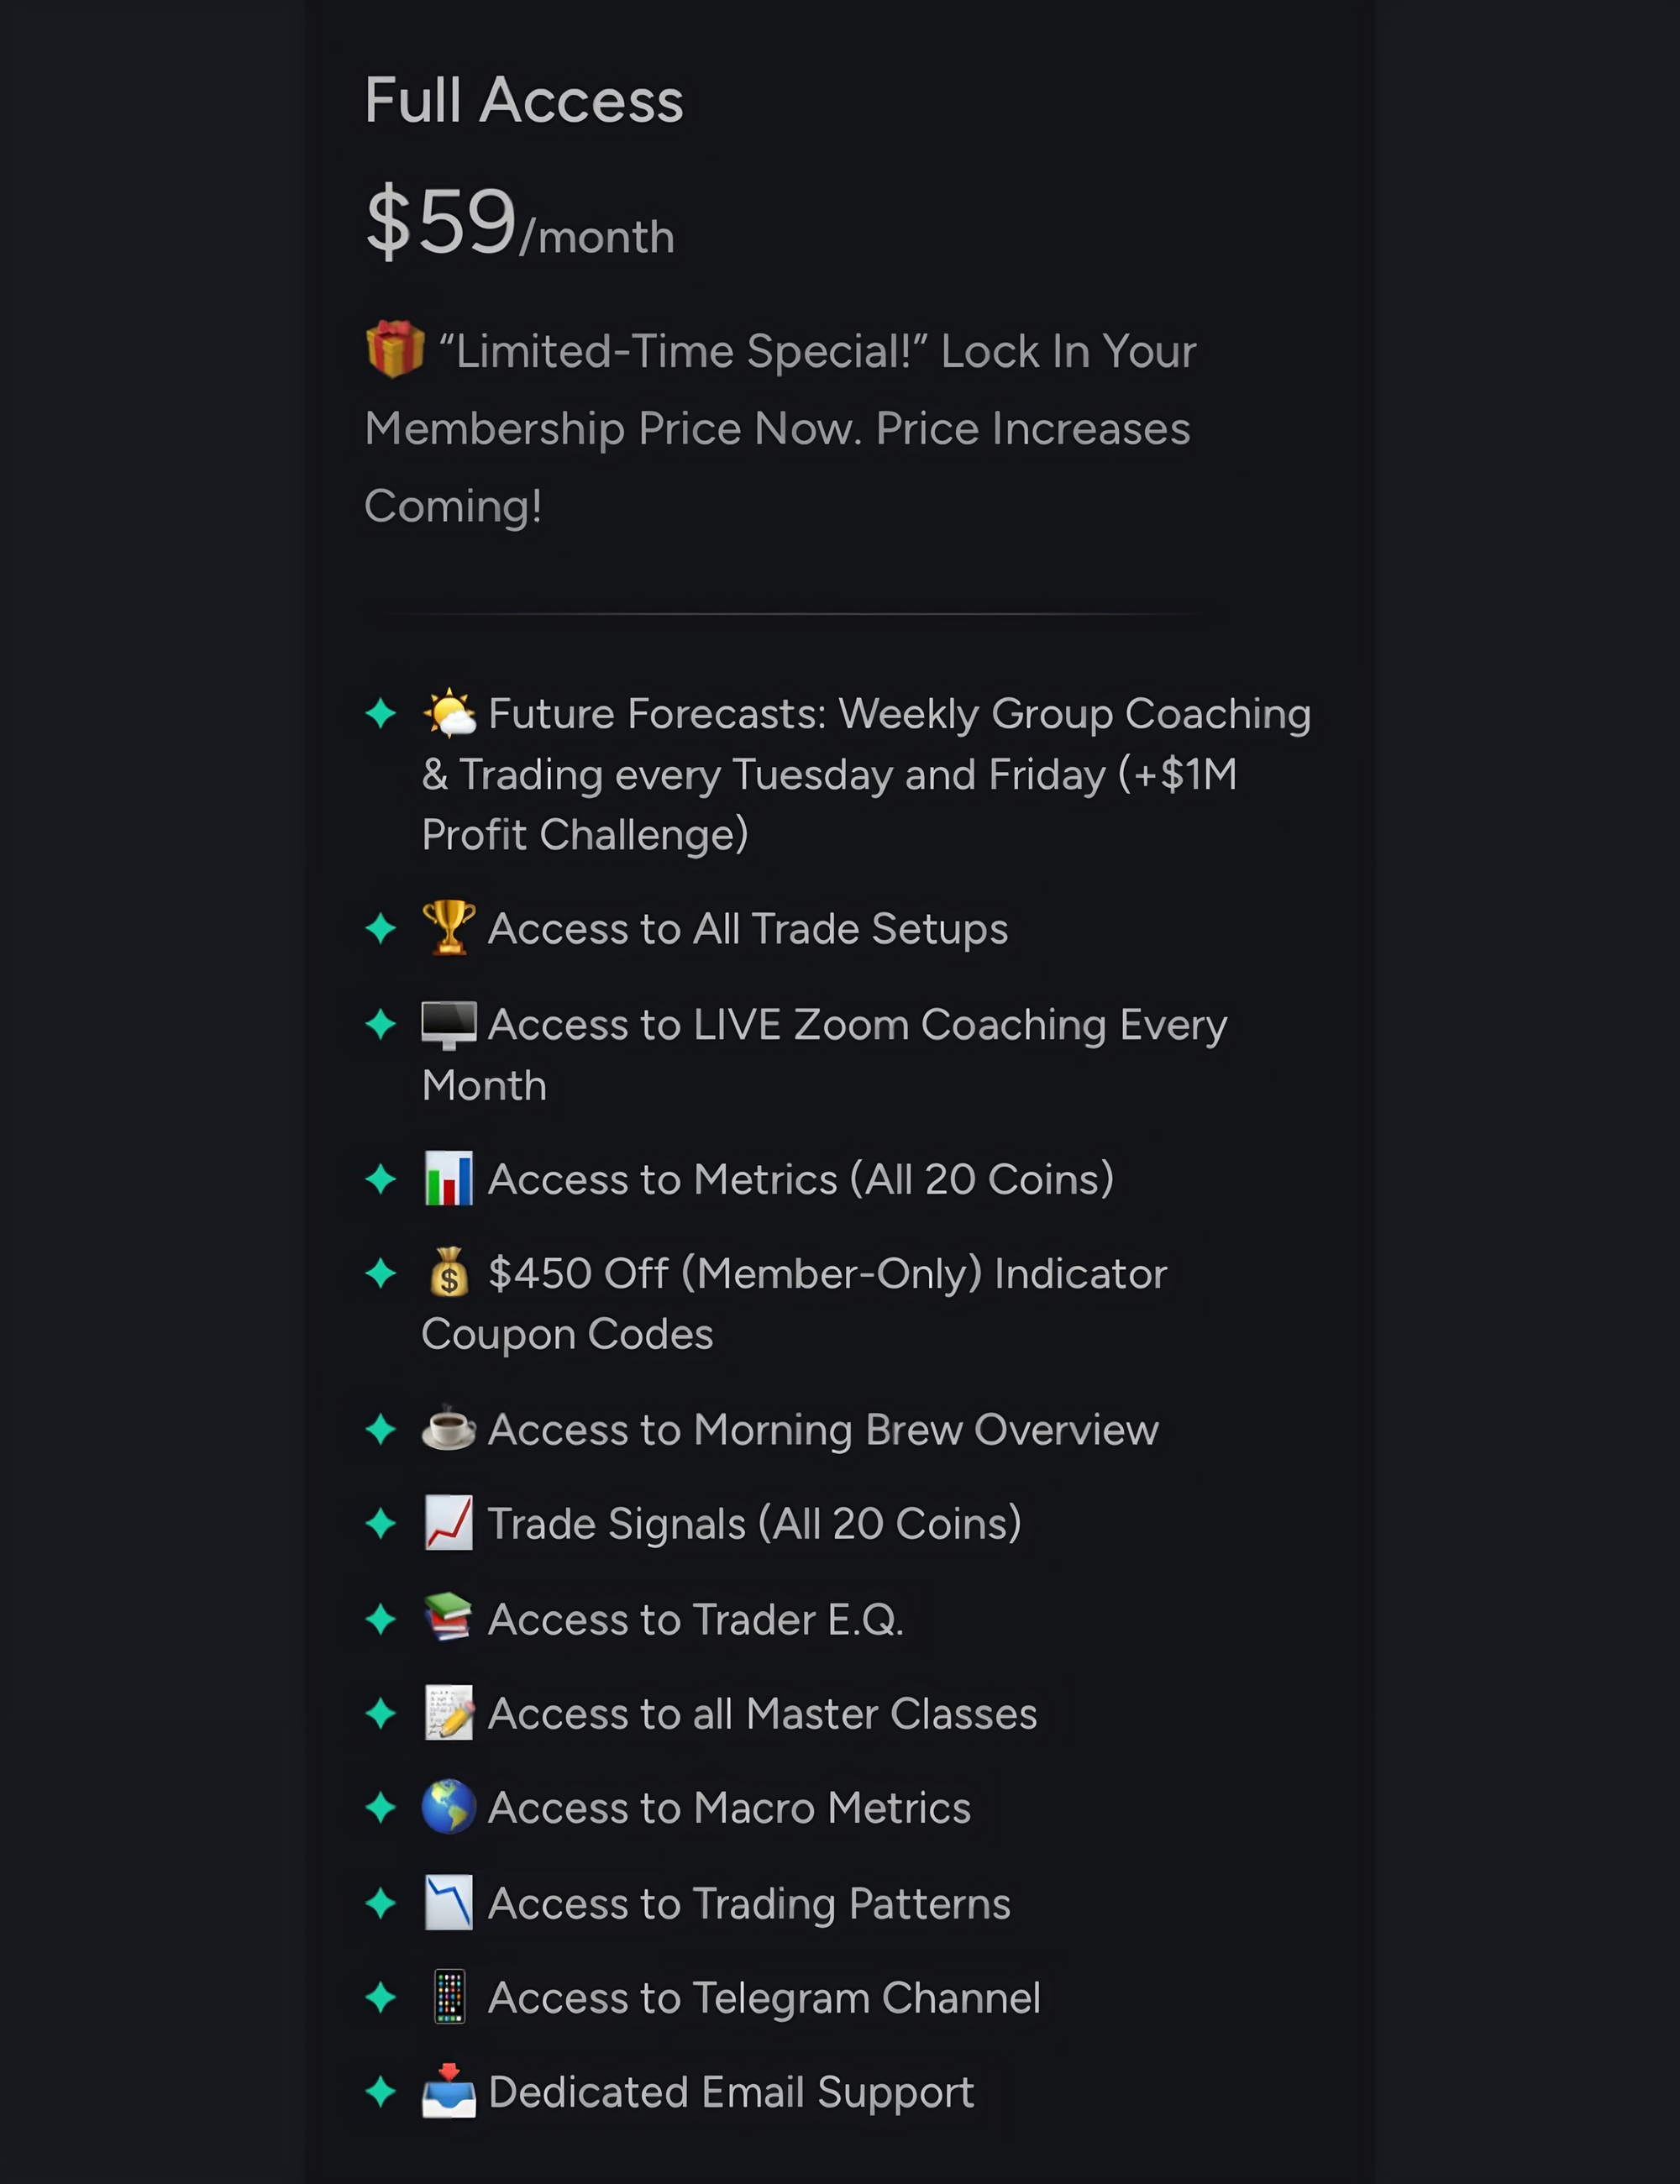Screen dimensions: 1680x2184
Task: Click the Full Access plan title
Action: [x=524, y=100]
